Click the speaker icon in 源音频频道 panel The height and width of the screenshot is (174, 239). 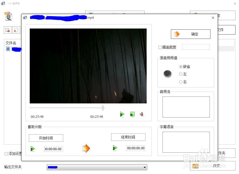point(167,73)
